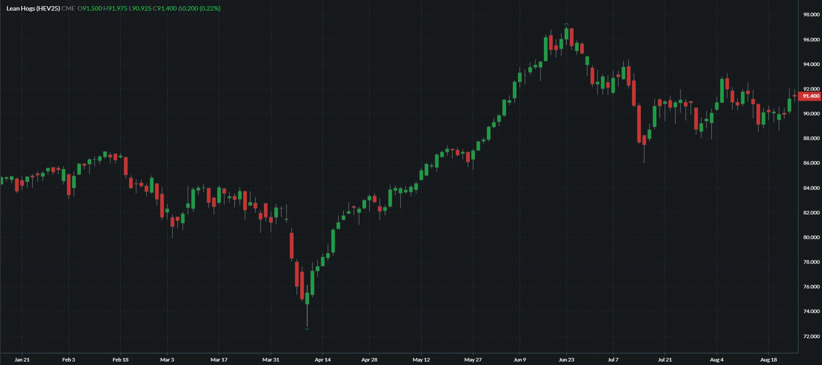Click the Apr 14 date on time axis
The width and height of the screenshot is (822, 365).
click(x=323, y=360)
